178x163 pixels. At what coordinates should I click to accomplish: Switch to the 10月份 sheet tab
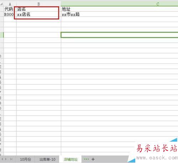pyautogui.click(x=25, y=159)
